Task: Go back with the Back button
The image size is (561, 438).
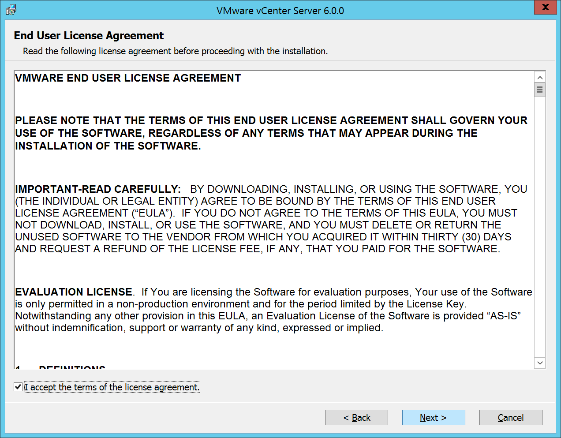Action: coord(356,417)
